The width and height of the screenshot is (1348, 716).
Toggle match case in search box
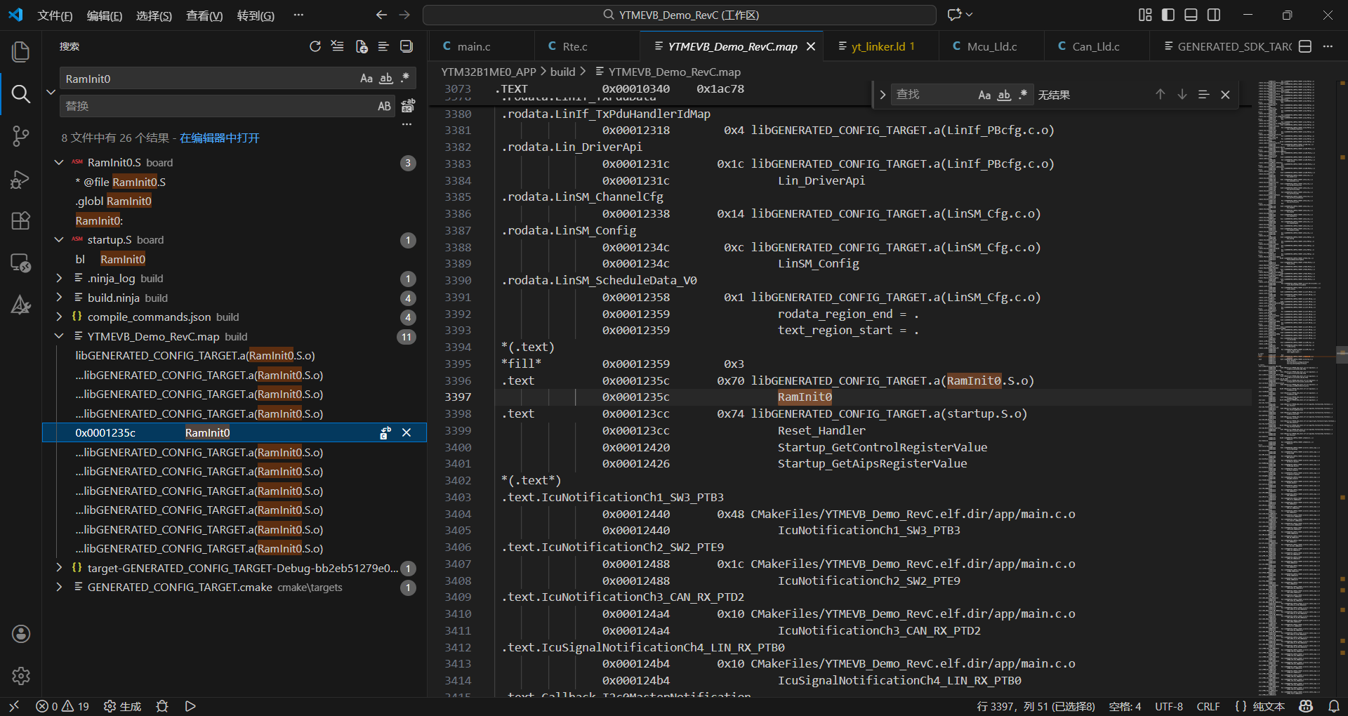pyautogui.click(x=366, y=79)
